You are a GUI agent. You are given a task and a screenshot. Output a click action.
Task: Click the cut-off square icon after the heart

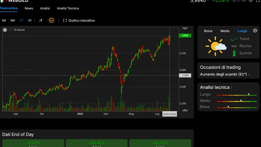coord(258,1)
